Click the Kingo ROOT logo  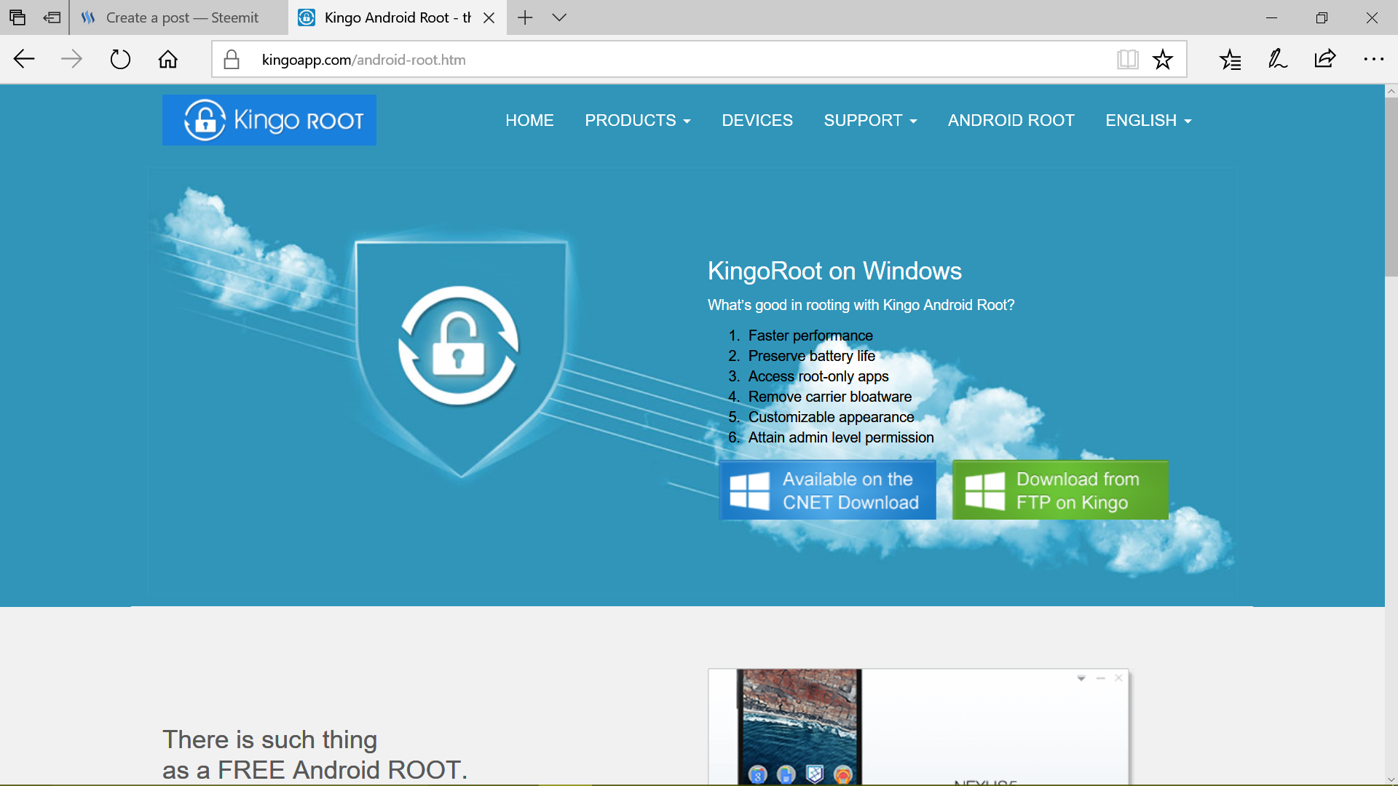(269, 120)
